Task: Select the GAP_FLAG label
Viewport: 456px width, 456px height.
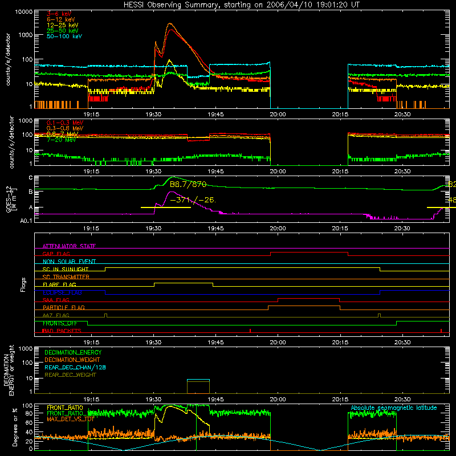Action: [56, 254]
